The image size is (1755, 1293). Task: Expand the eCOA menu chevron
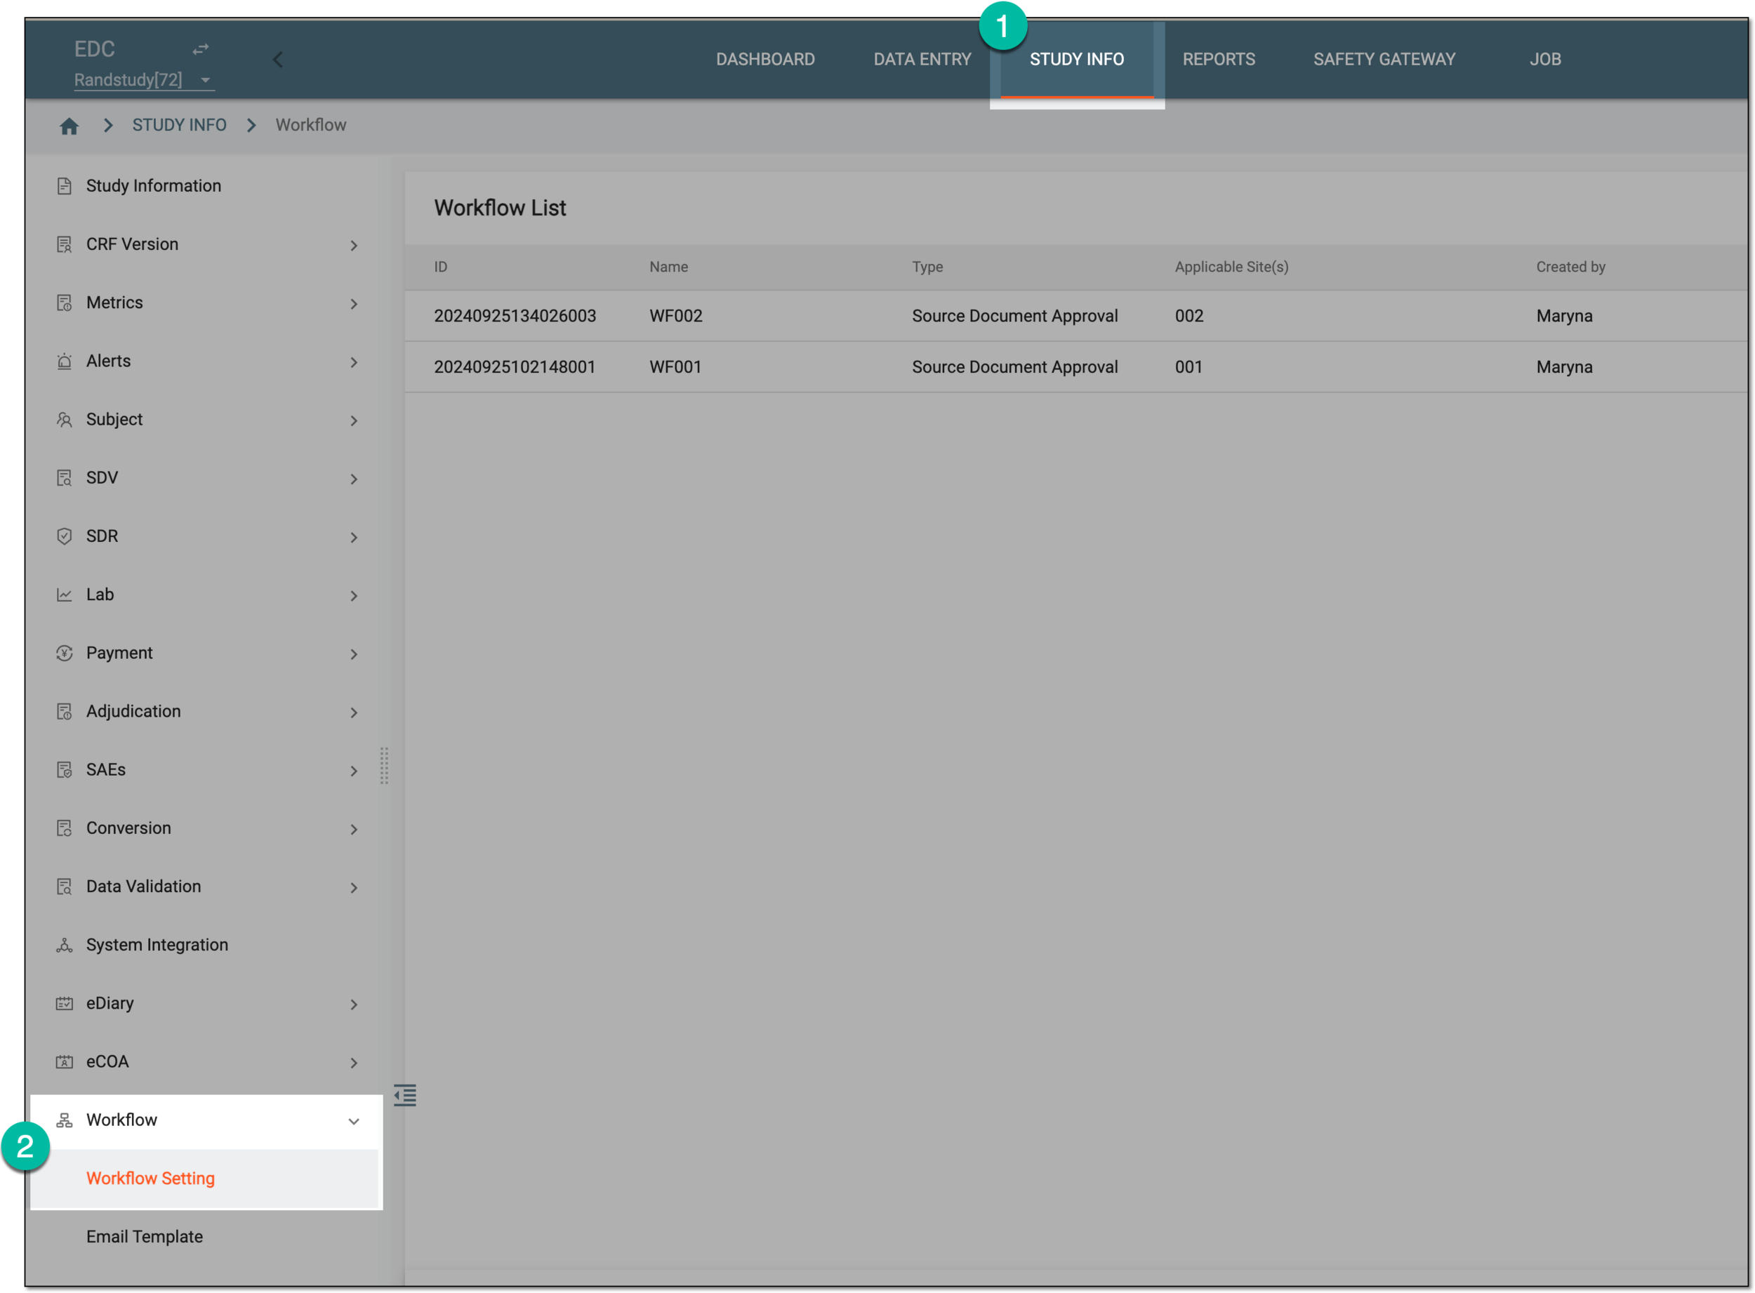(354, 1063)
